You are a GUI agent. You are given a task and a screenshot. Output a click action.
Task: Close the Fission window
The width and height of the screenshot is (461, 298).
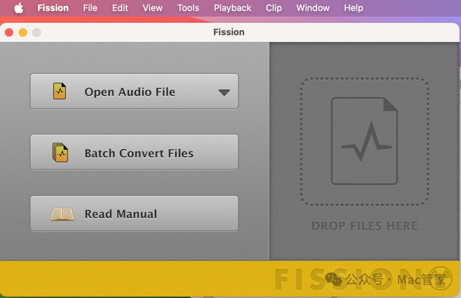click(9, 32)
